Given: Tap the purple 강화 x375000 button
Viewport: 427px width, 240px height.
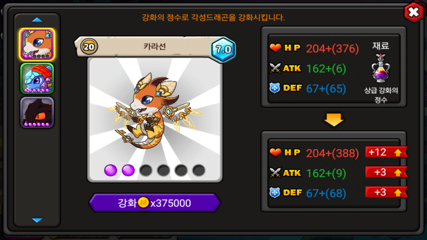Looking at the screenshot, I should [x=154, y=203].
